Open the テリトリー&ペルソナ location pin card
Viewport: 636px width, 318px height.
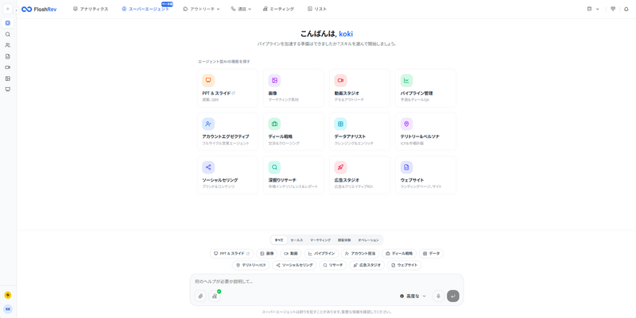pyautogui.click(x=425, y=130)
